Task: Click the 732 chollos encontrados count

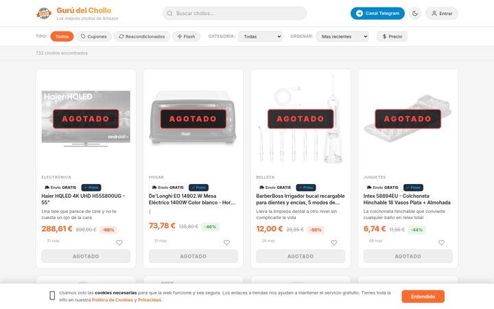Action: [62, 53]
